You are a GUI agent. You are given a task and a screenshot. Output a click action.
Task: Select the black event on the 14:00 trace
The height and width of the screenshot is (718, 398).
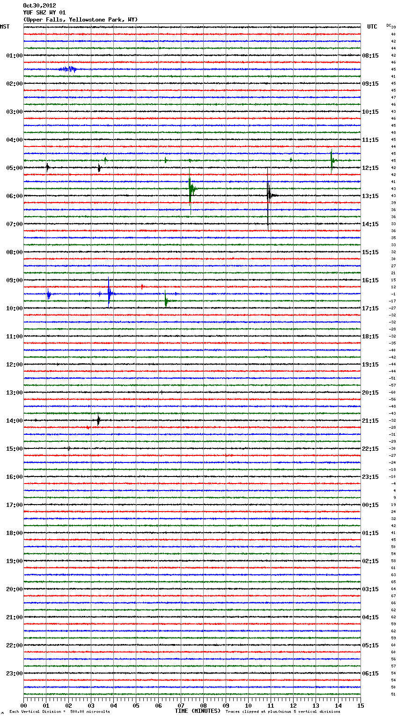coord(98,420)
